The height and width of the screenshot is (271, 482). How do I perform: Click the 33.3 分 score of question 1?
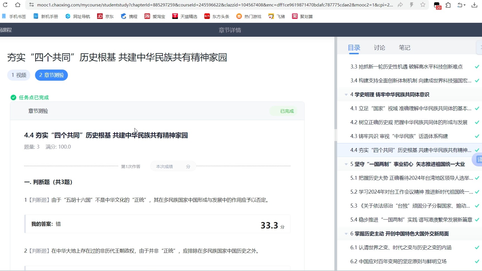(272, 225)
